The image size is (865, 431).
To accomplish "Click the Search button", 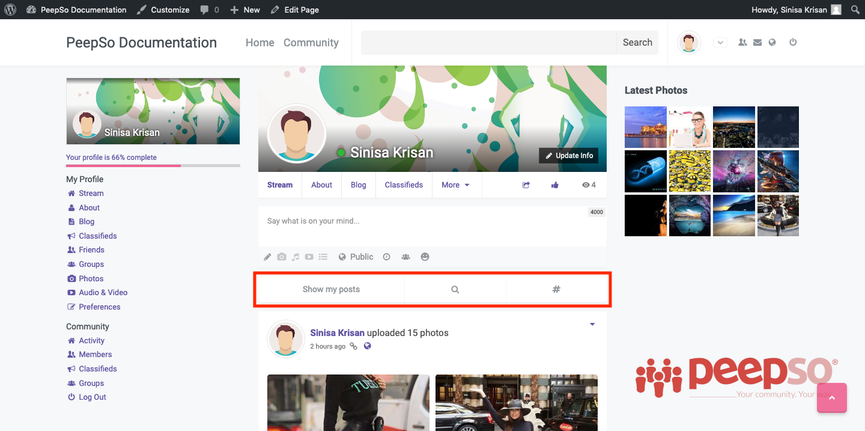I will coord(637,43).
